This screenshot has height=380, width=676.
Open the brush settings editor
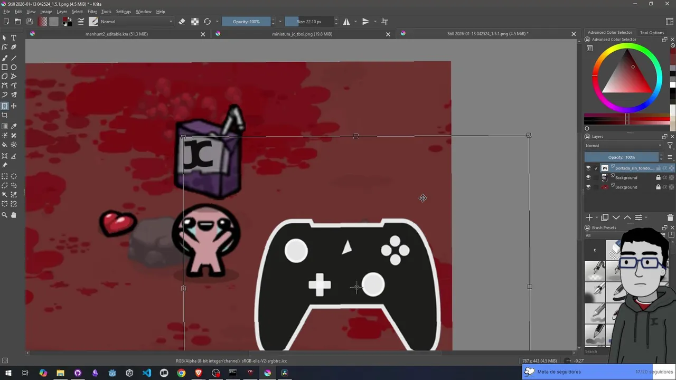point(81,22)
